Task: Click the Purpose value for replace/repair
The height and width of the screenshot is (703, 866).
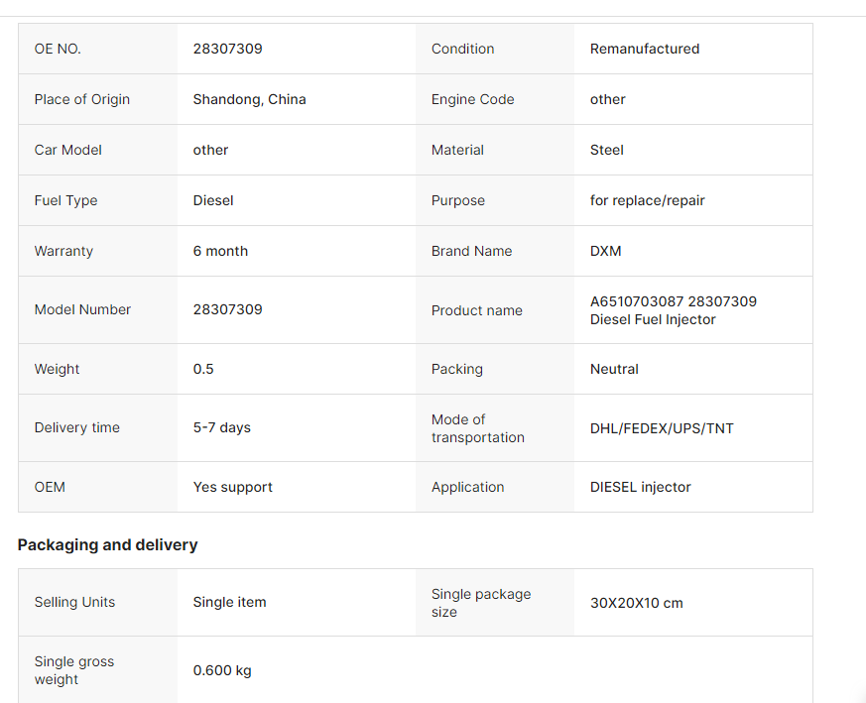Action: coord(648,200)
